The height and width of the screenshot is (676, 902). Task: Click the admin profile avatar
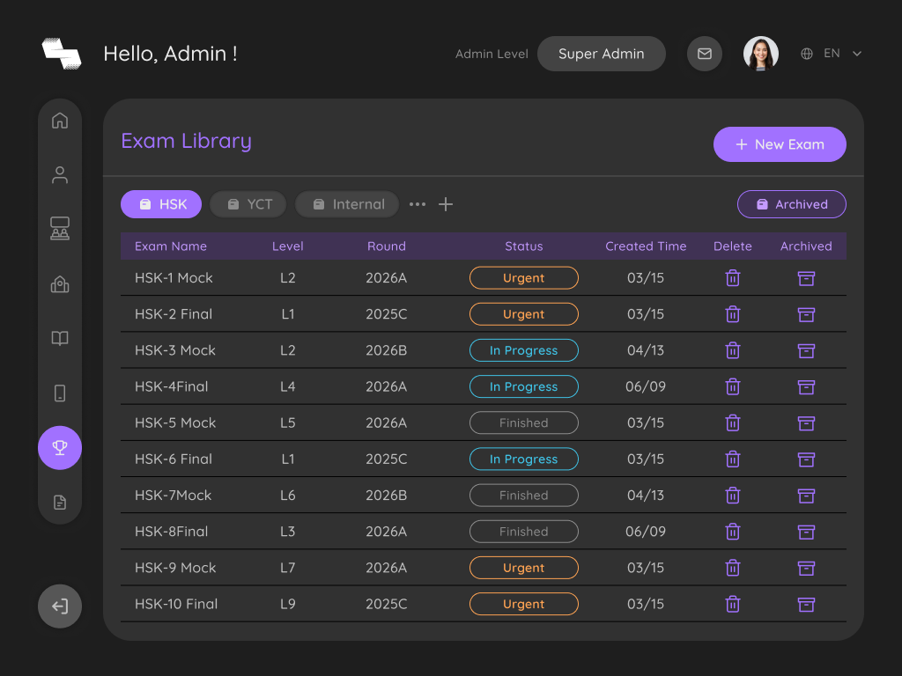[x=761, y=54]
